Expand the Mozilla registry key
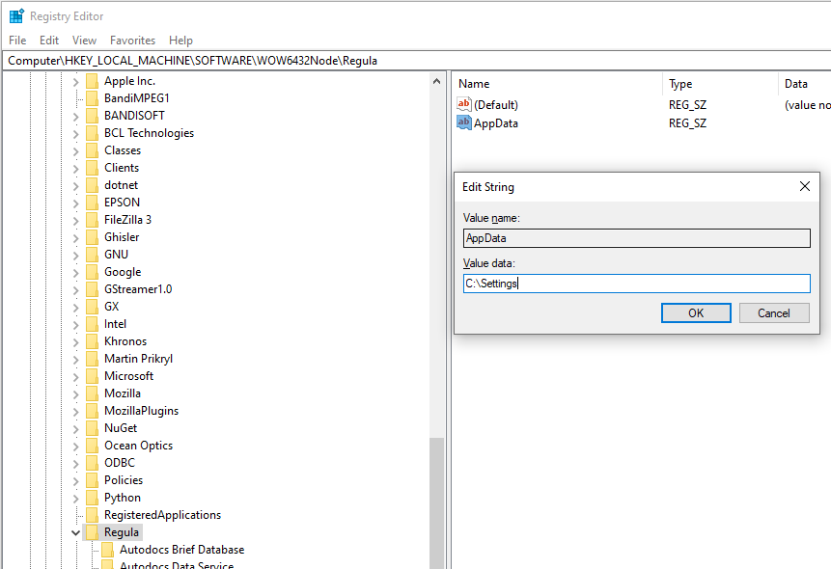831x569 pixels. [x=75, y=393]
